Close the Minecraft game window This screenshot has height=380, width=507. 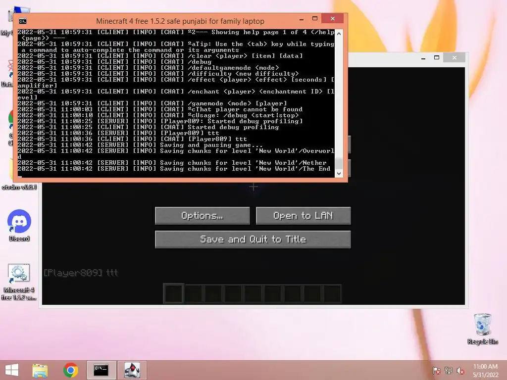[455, 57]
